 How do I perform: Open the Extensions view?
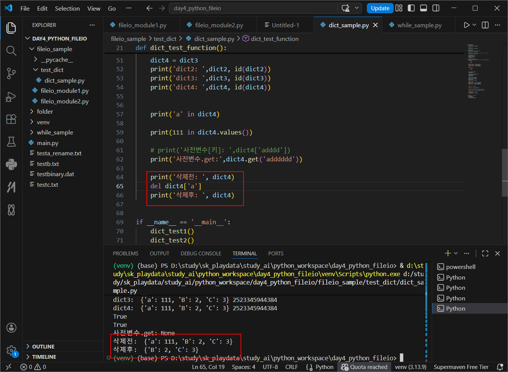click(11, 119)
